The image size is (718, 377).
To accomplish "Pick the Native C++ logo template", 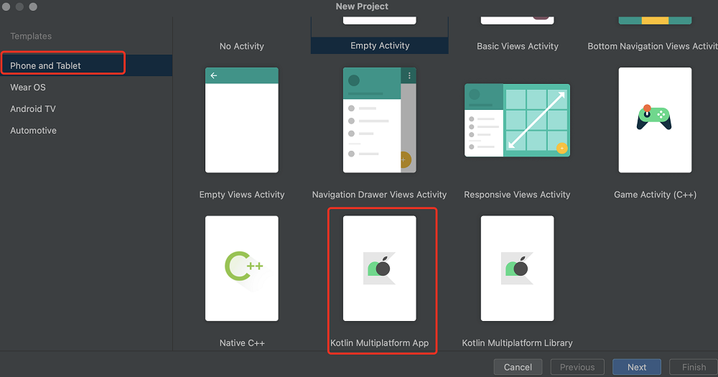I will pyautogui.click(x=242, y=269).
